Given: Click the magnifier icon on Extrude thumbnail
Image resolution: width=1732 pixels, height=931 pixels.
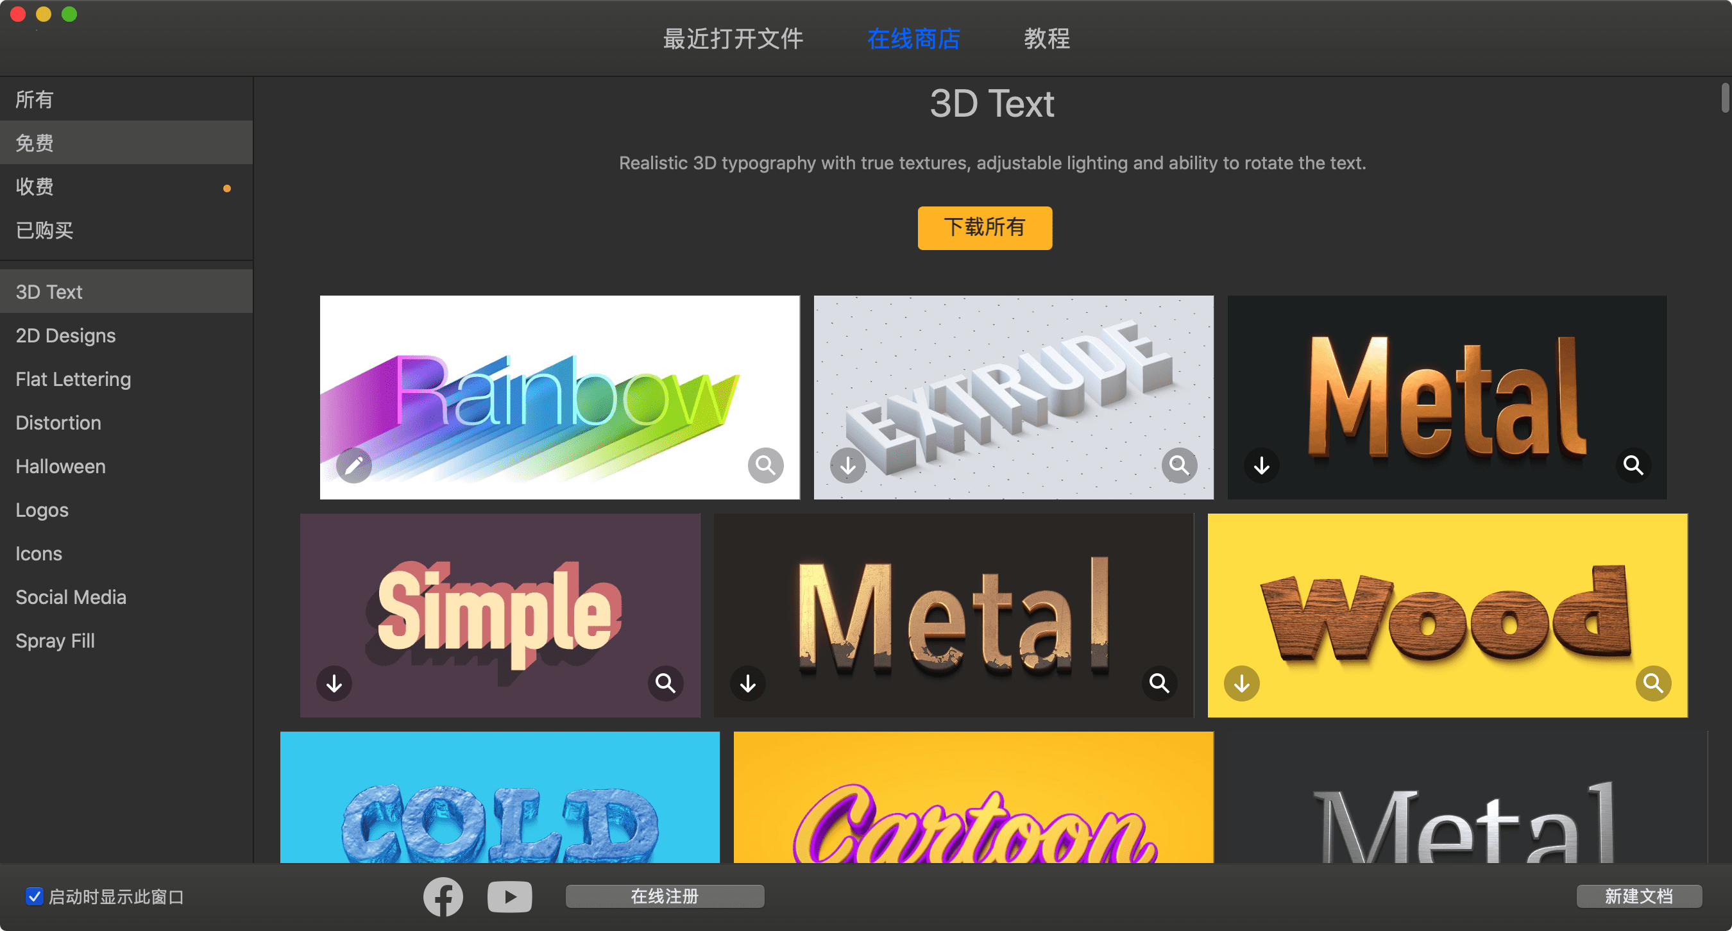Looking at the screenshot, I should pos(1178,465).
